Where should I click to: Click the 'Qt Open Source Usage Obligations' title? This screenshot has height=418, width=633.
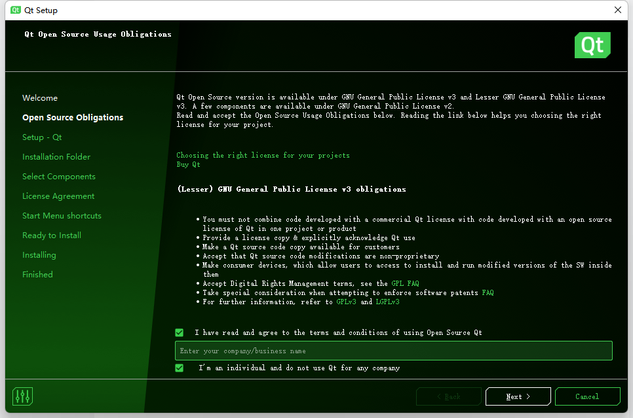(x=98, y=34)
